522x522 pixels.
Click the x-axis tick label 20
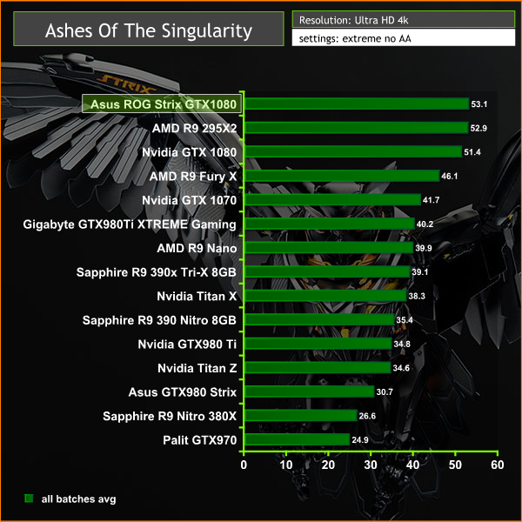point(328,465)
